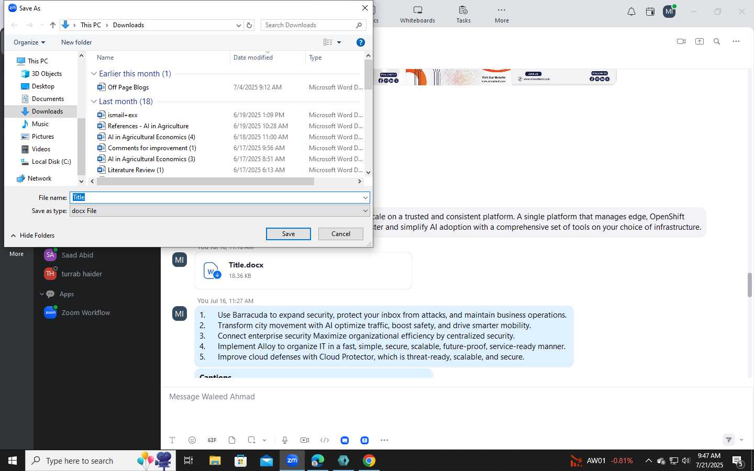Click New folder in dialog toolbar
Viewport: 754px width, 471px height.
pos(76,42)
